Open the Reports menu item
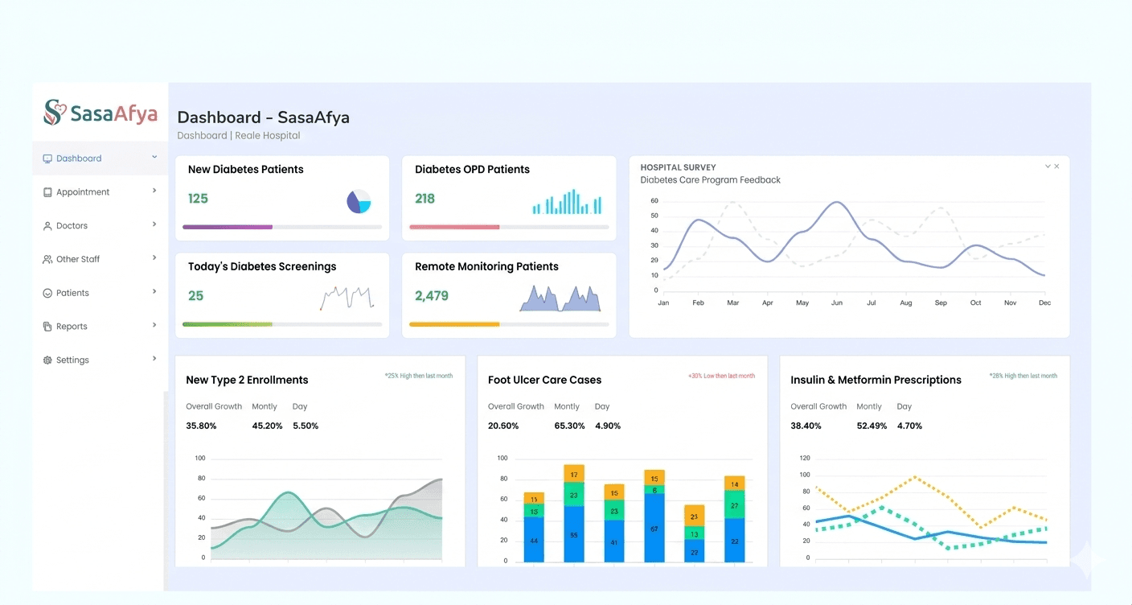Image resolution: width=1132 pixels, height=605 pixels. (72, 327)
